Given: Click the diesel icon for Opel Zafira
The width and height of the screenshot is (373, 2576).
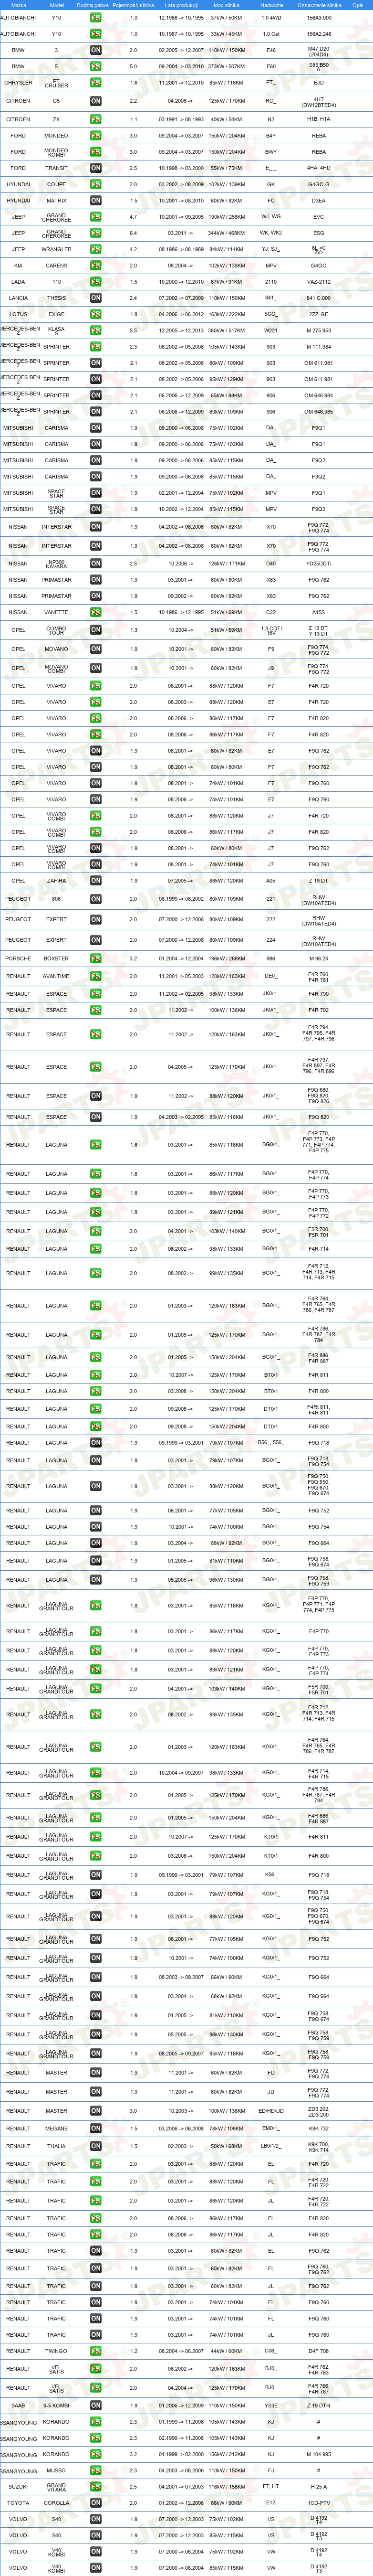Looking at the screenshot, I should (95, 881).
